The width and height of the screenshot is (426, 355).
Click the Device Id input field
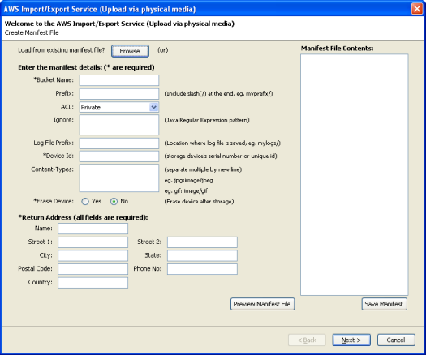coord(119,156)
